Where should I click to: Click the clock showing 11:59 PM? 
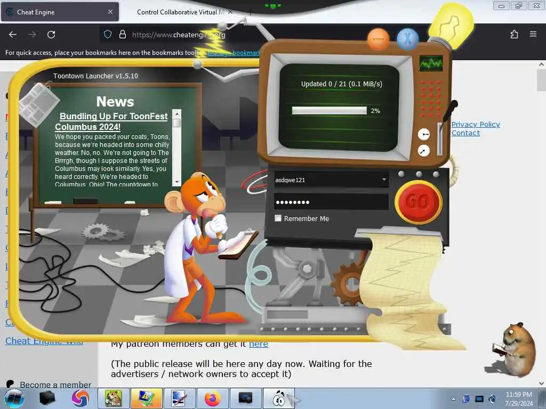click(519, 399)
